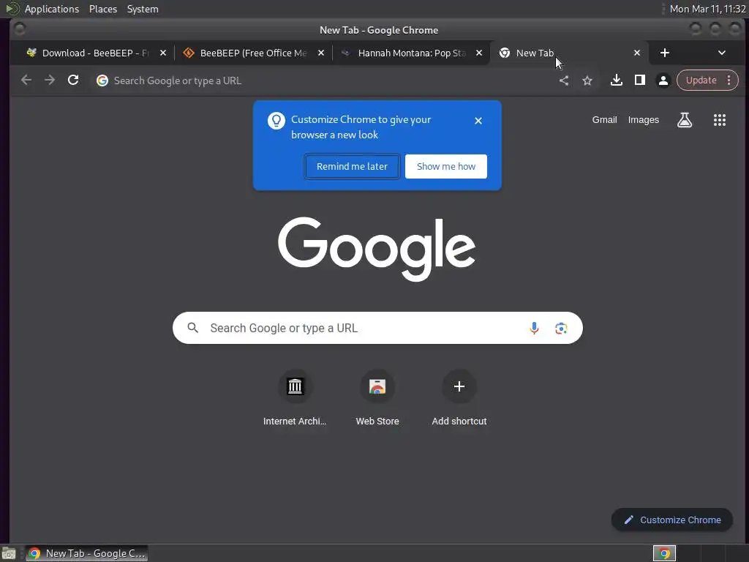Search by image with Lens icon

(x=561, y=328)
